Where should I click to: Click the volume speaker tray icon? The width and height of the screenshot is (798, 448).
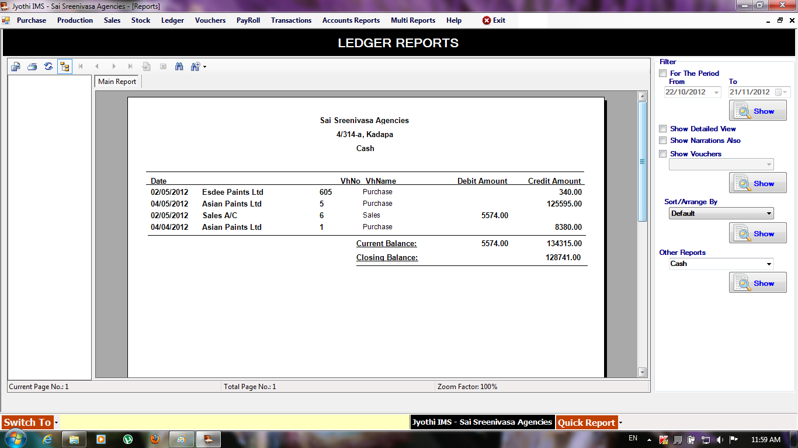[x=720, y=439]
